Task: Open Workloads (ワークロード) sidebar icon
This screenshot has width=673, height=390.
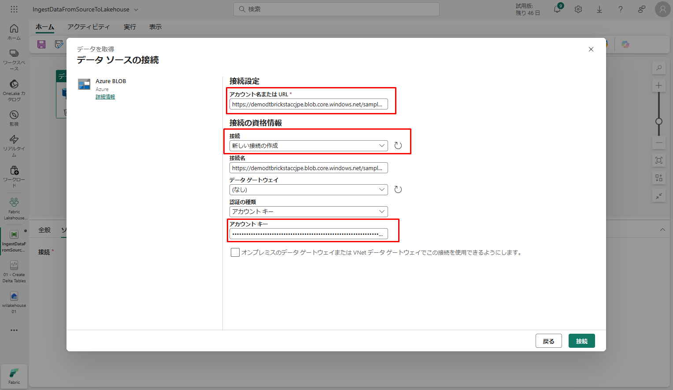Action: point(14,177)
